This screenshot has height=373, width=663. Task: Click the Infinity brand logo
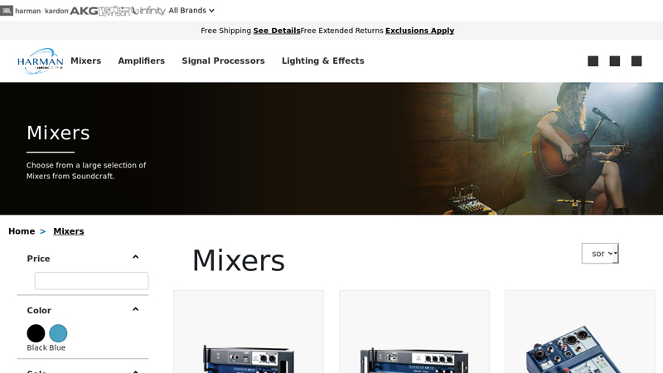[149, 11]
